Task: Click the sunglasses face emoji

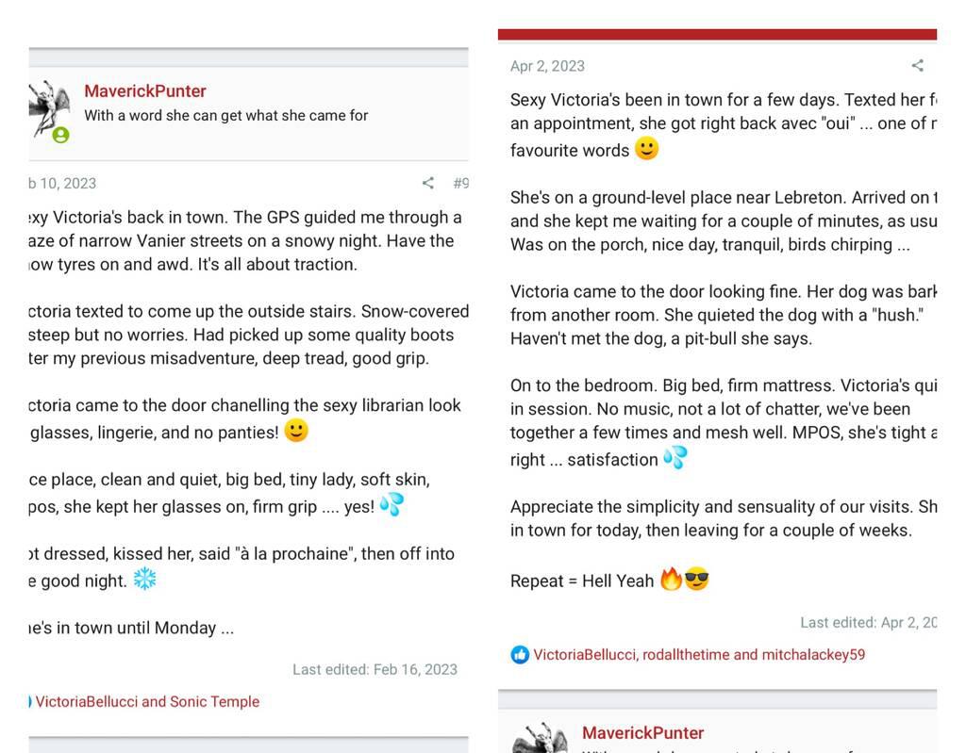Action: (x=697, y=580)
